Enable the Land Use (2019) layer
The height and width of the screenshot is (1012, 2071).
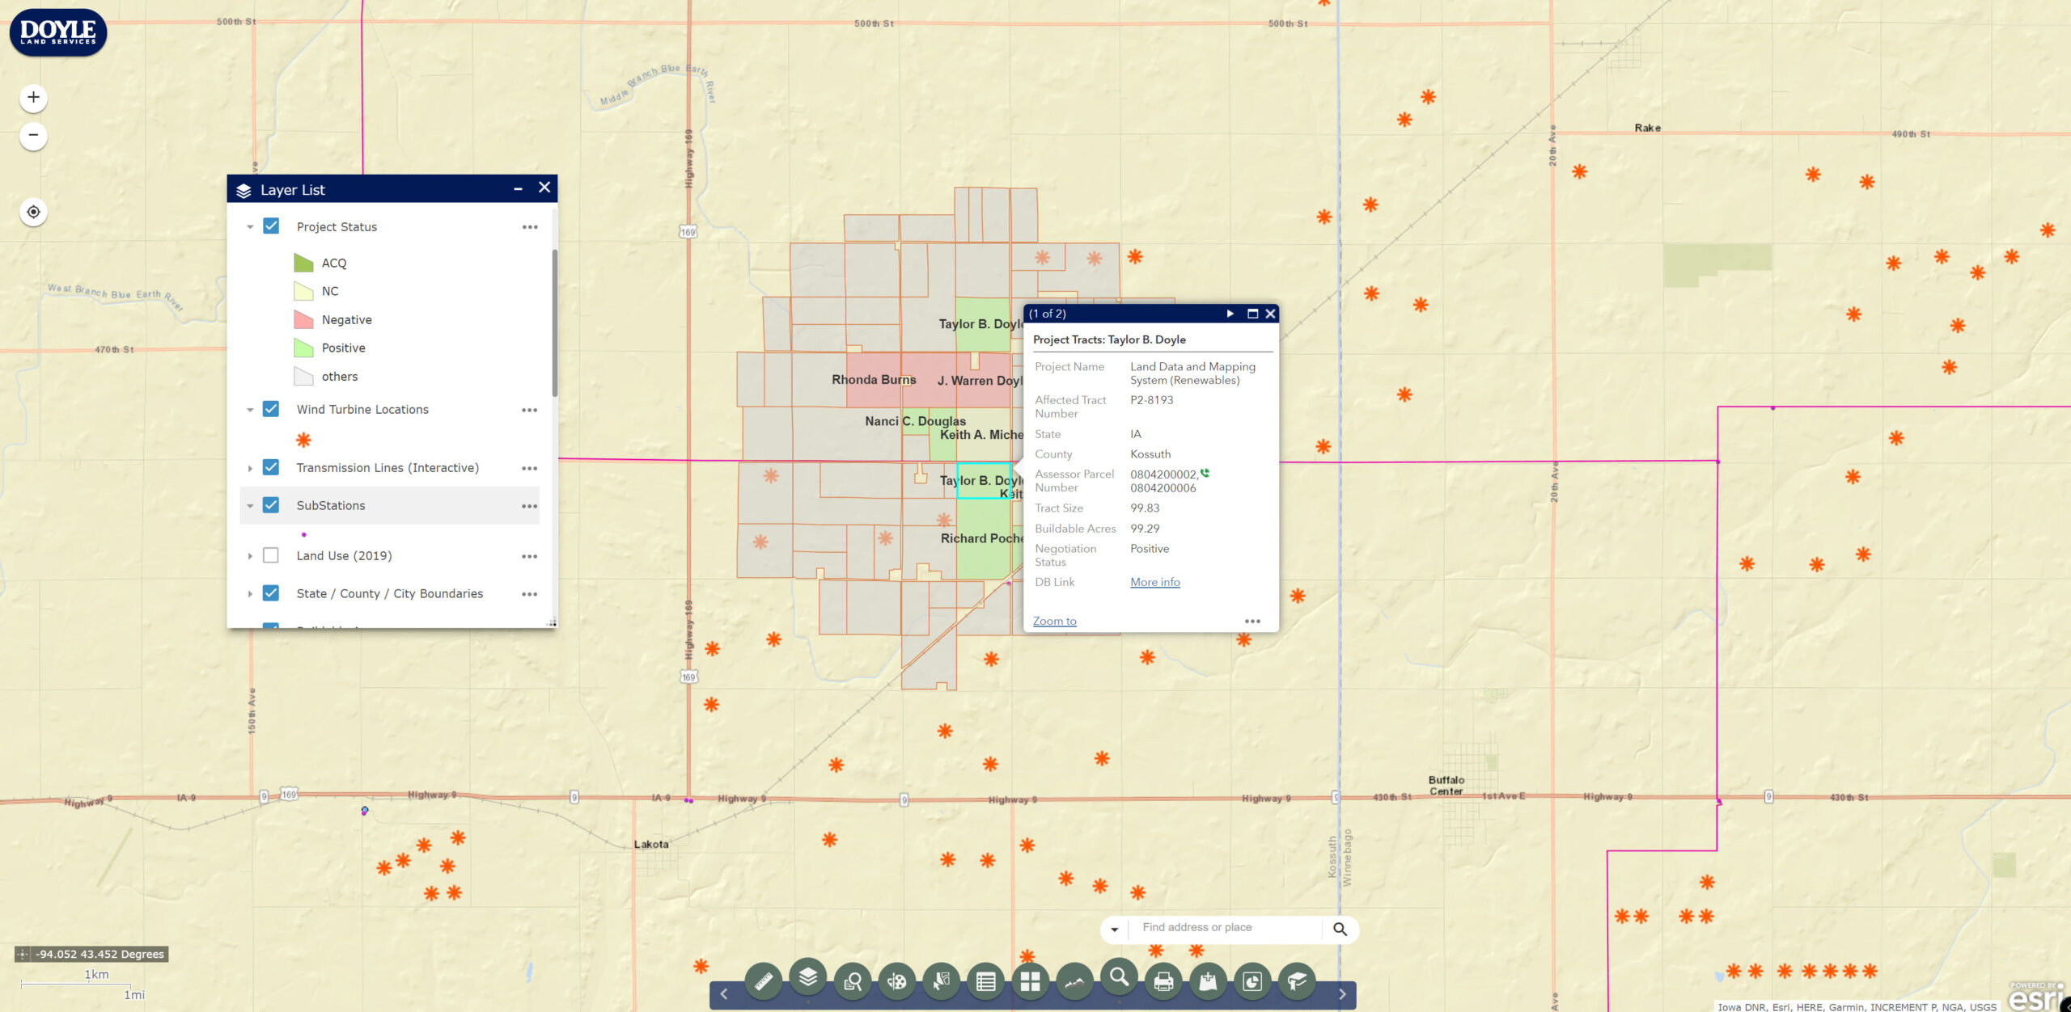click(271, 555)
